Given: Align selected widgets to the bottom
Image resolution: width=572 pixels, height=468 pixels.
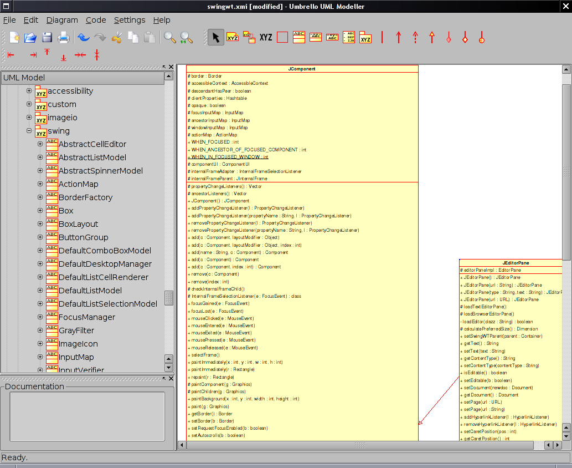Looking at the screenshot, I should pyautogui.click(x=64, y=57).
